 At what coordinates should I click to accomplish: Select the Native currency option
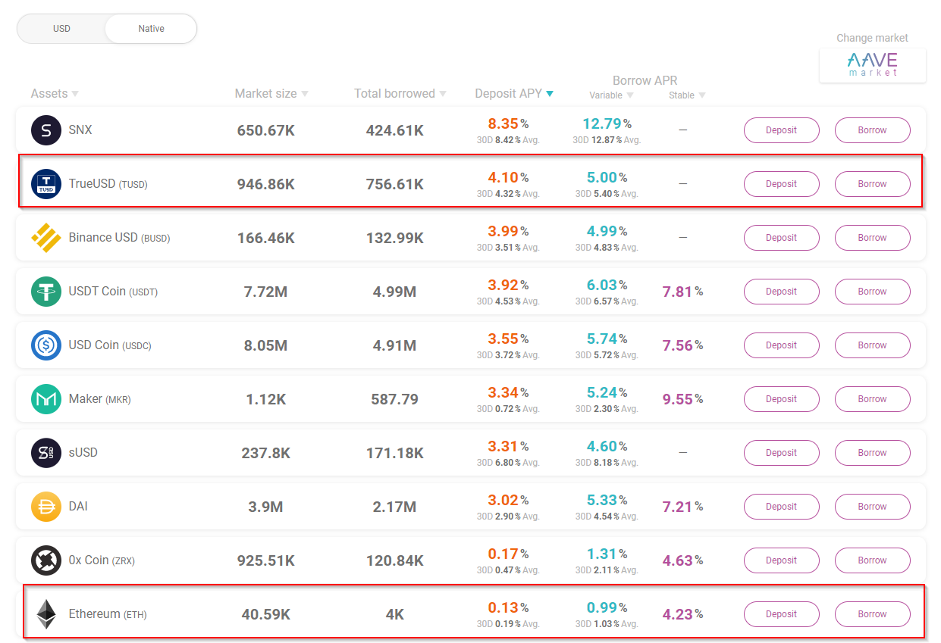tap(151, 29)
